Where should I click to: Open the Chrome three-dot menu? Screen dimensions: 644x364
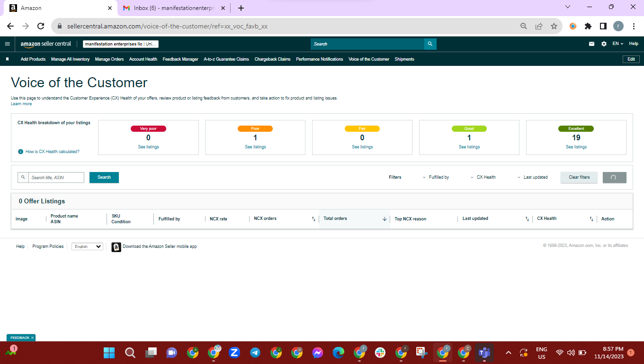click(x=634, y=27)
